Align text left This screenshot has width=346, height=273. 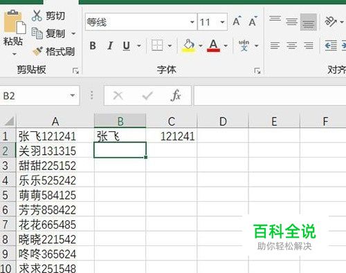tap(275, 46)
